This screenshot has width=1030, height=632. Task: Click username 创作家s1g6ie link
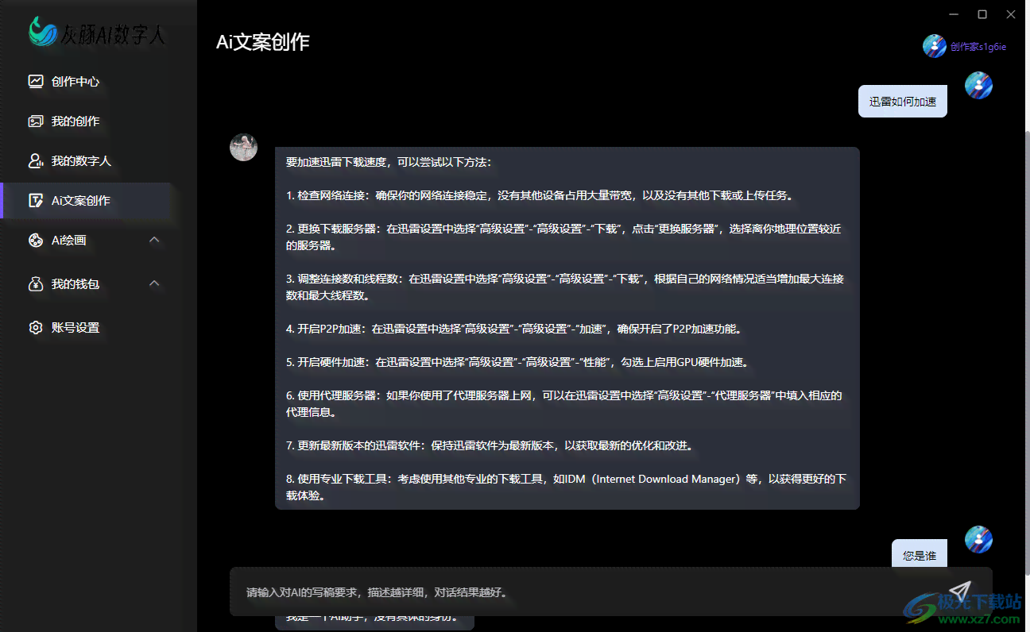coord(978,47)
